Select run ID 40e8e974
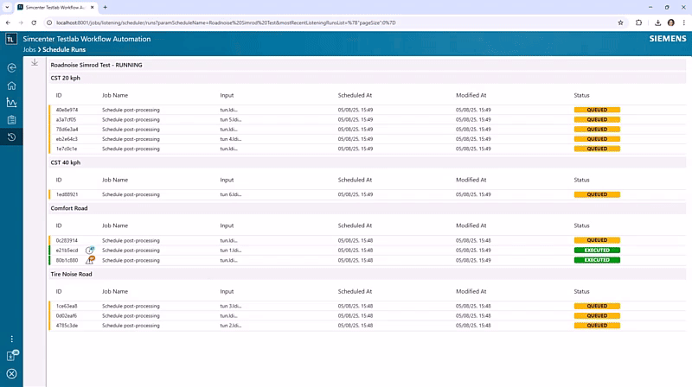692x387 pixels. tap(67, 110)
